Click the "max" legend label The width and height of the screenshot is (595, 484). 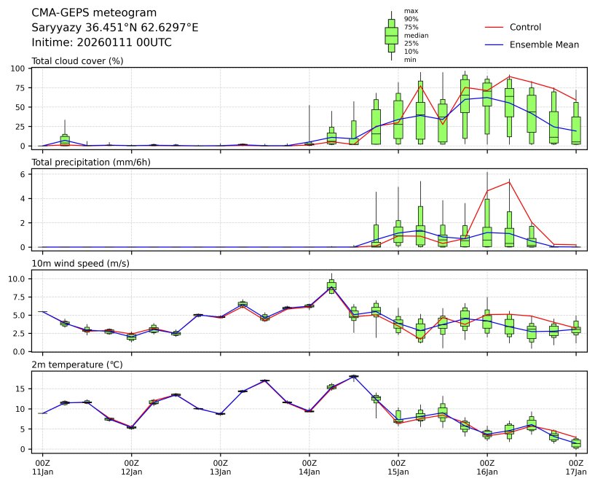[411, 11]
